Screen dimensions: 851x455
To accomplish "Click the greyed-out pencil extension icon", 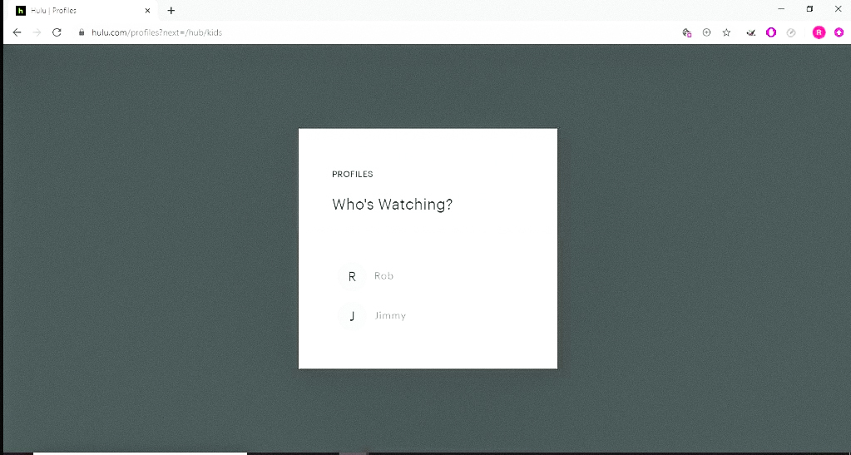I will (791, 32).
